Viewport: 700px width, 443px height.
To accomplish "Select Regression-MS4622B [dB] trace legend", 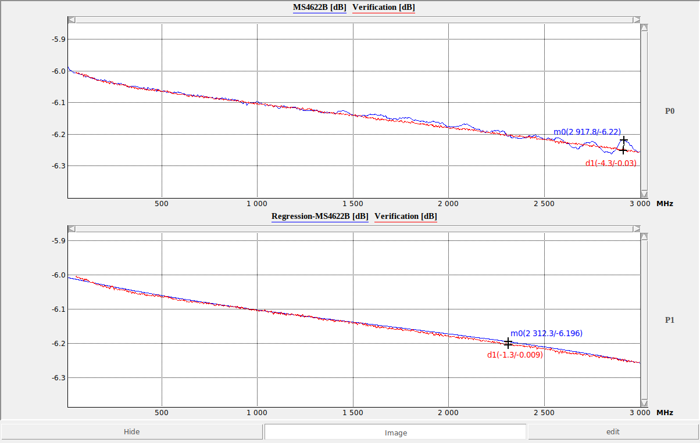I will [x=320, y=217].
